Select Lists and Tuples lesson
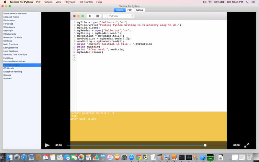The width and height of the screenshot is (259, 162). 22,17
